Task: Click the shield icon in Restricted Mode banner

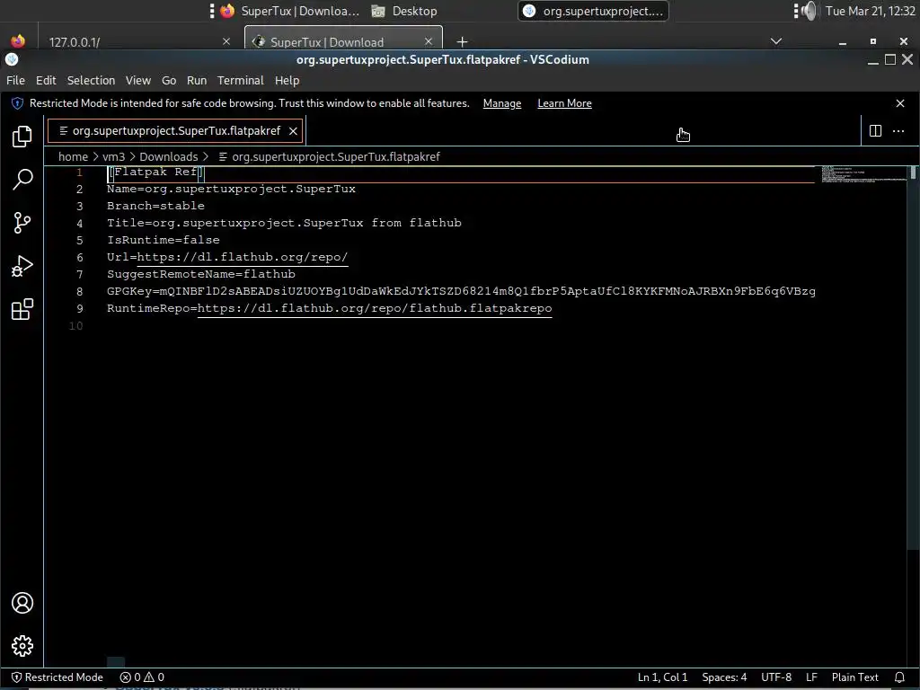Action: click(x=18, y=103)
